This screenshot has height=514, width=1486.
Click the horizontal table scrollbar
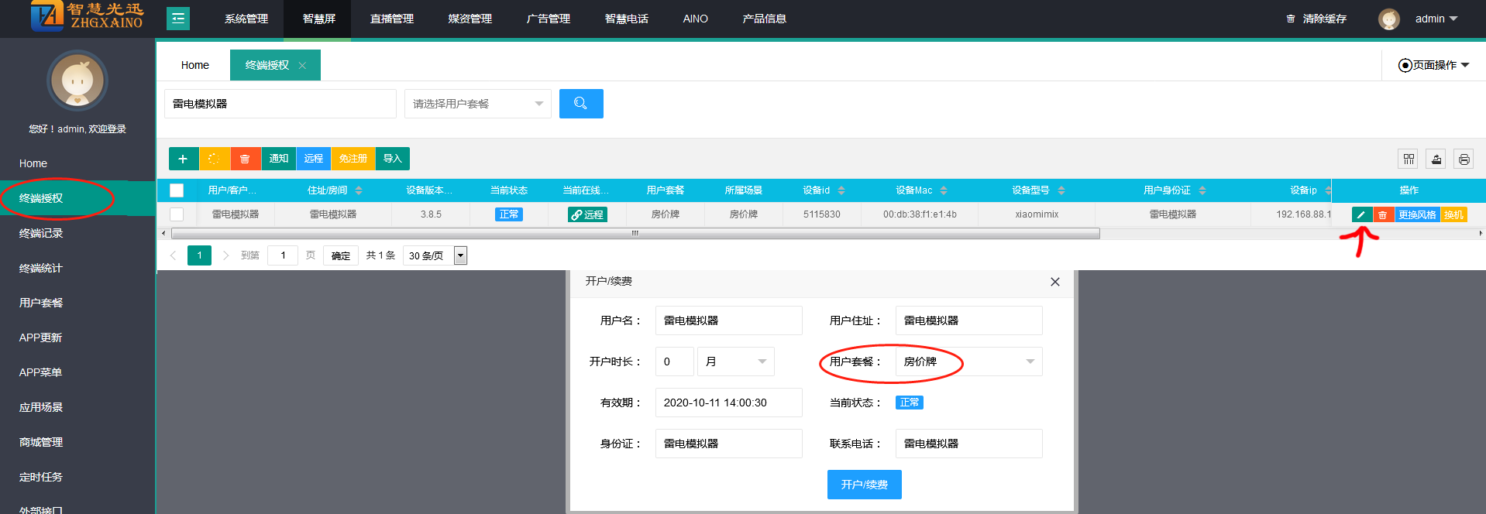635,233
